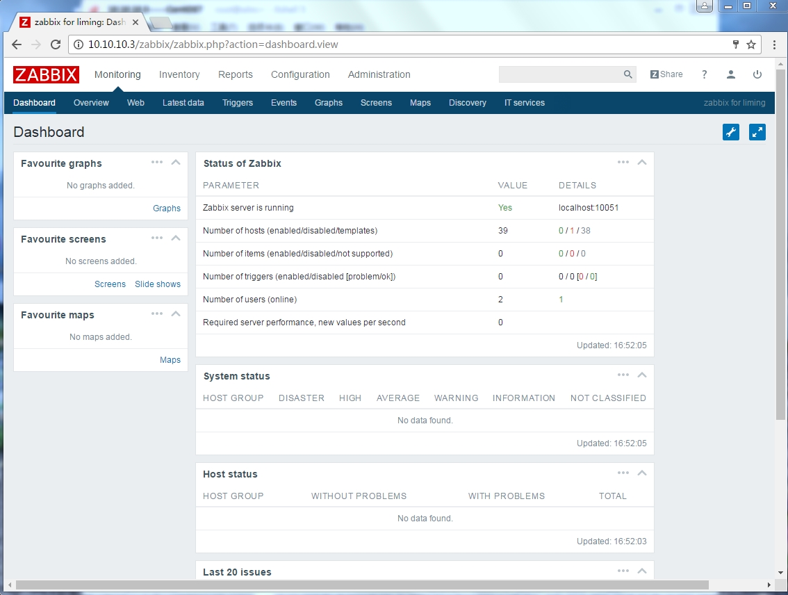The image size is (788, 595).
Task: Open the Reports menu
Action: tap(235, 74)
